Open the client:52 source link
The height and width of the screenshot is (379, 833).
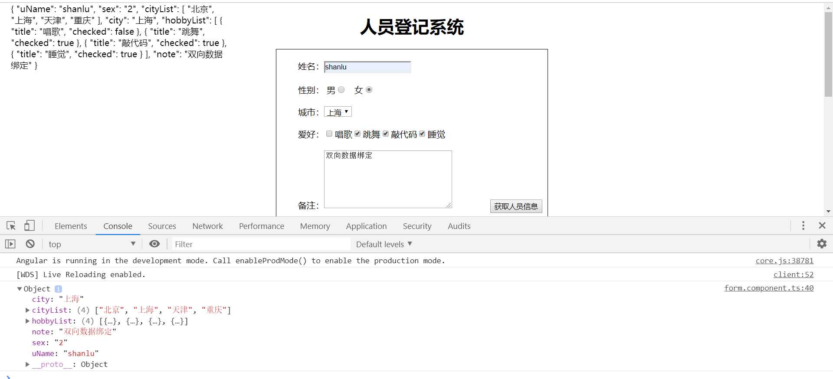point(794,274)
